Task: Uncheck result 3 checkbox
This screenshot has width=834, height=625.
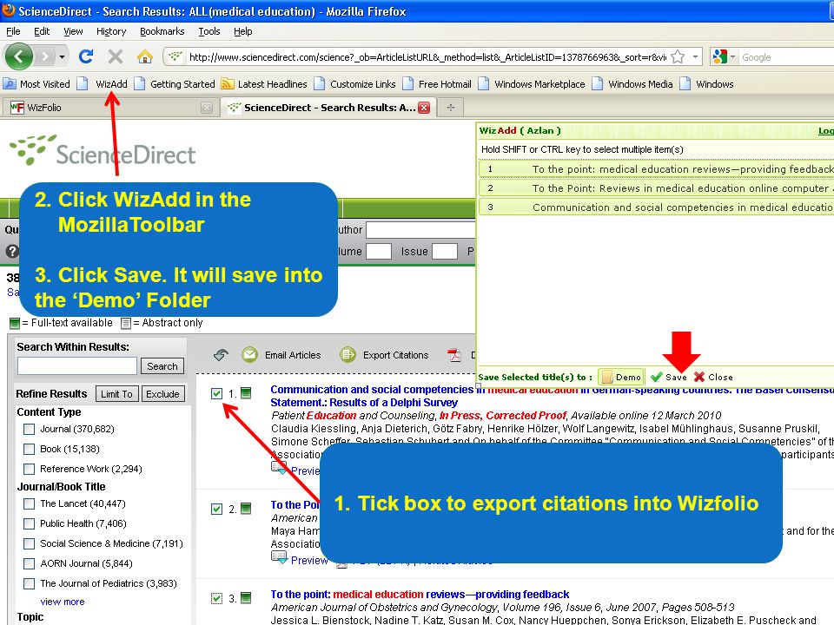Action: tap(216, 598)
